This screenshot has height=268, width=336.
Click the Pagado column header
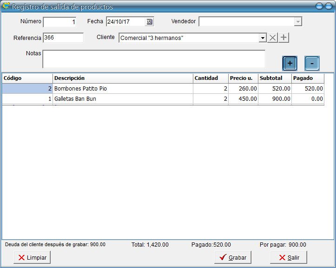308,78
